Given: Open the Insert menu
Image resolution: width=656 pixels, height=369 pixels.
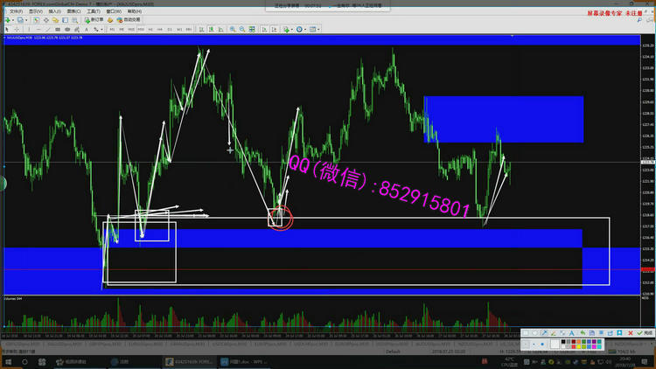Looking at the screenshot, I should [x=54, y=11].
